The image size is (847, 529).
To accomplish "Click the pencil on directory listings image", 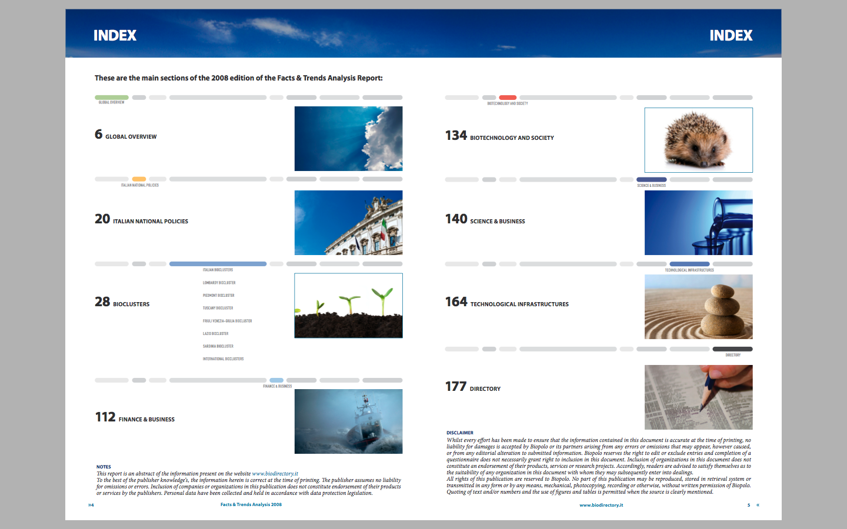I will [x=698, y=397].
